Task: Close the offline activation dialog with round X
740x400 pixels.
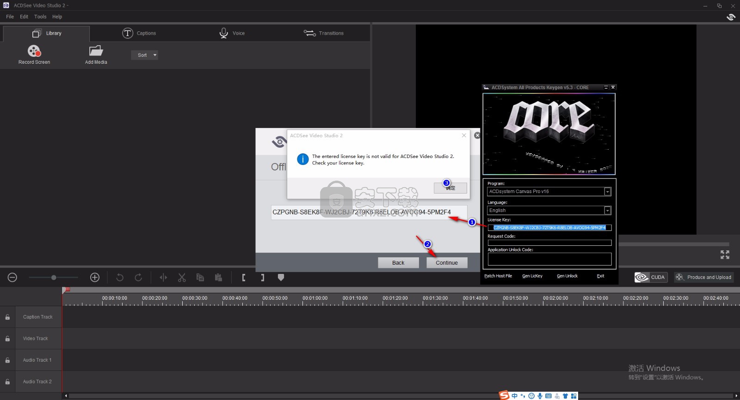Action: pos(477,135)
